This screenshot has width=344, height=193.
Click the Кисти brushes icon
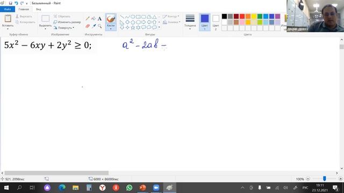point(111,19)
